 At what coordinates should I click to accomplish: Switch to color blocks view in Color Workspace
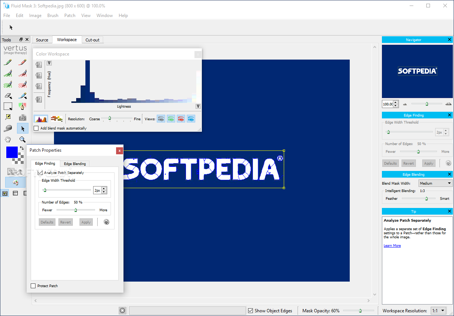[x=57, y=119]
